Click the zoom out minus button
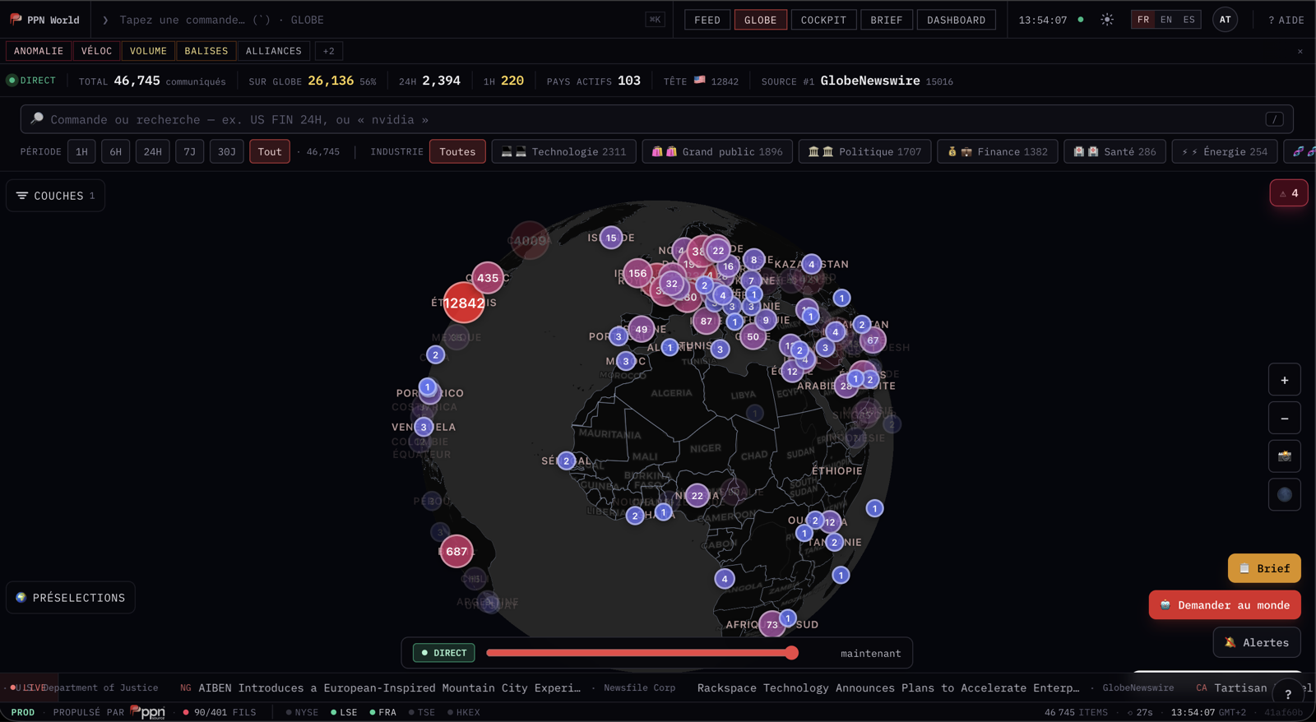Viewport: 1316px width, 722px height. (x=1284, y=419)
